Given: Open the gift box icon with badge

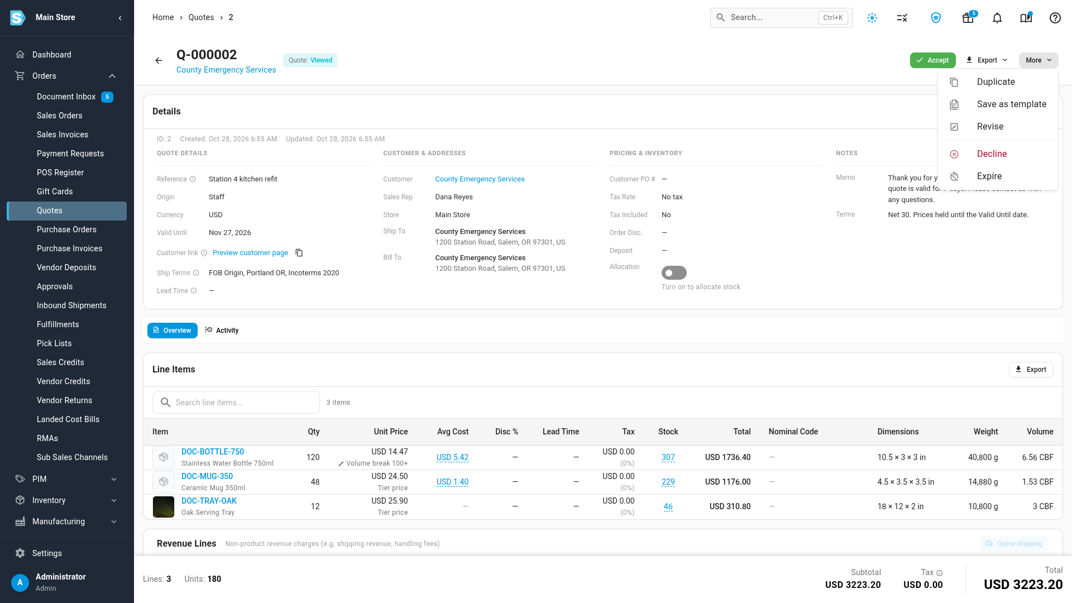Looking at the screenshot, I should 968,18.
